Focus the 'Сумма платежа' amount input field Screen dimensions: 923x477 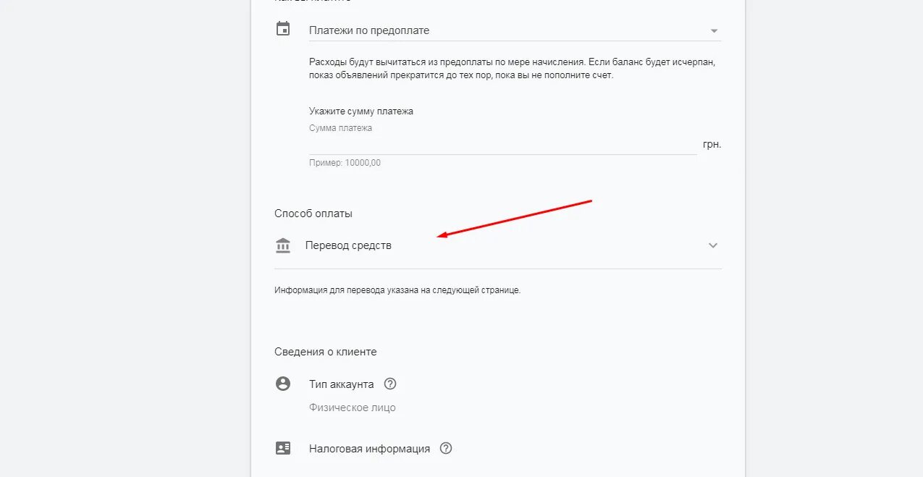tap(502, 144)
